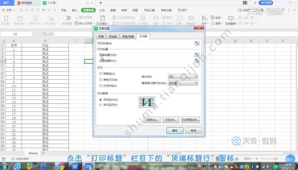Open the 打印缩放 dropdown
This screenshot has width=298, height=170.
click(x=103, y=23)
